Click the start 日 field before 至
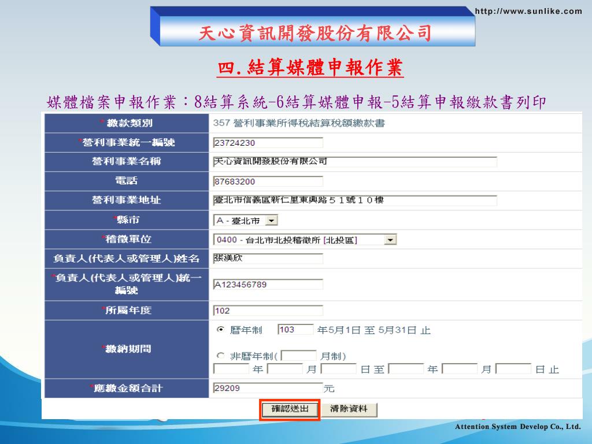Viewport: 592px width, 444px height. [x=339, y=369]
